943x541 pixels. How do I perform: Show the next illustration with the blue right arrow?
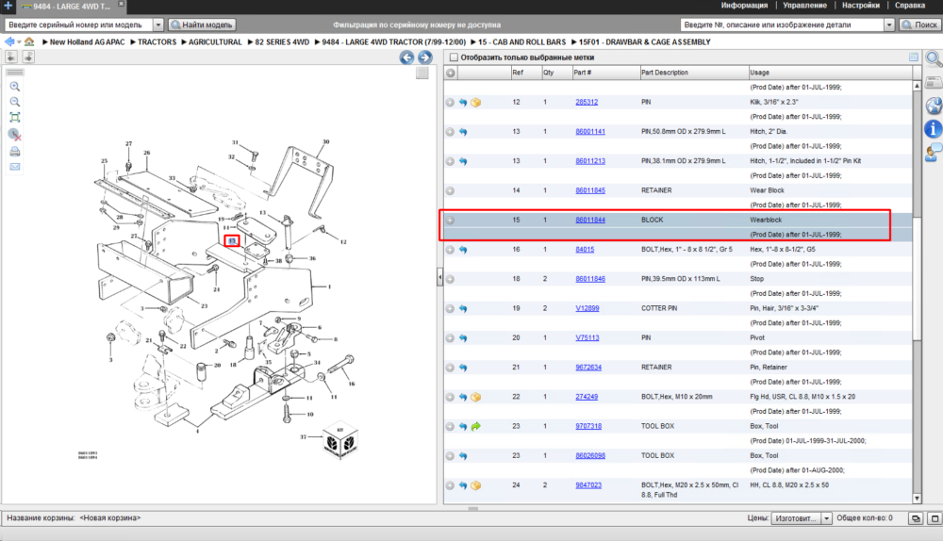point(425,57)
